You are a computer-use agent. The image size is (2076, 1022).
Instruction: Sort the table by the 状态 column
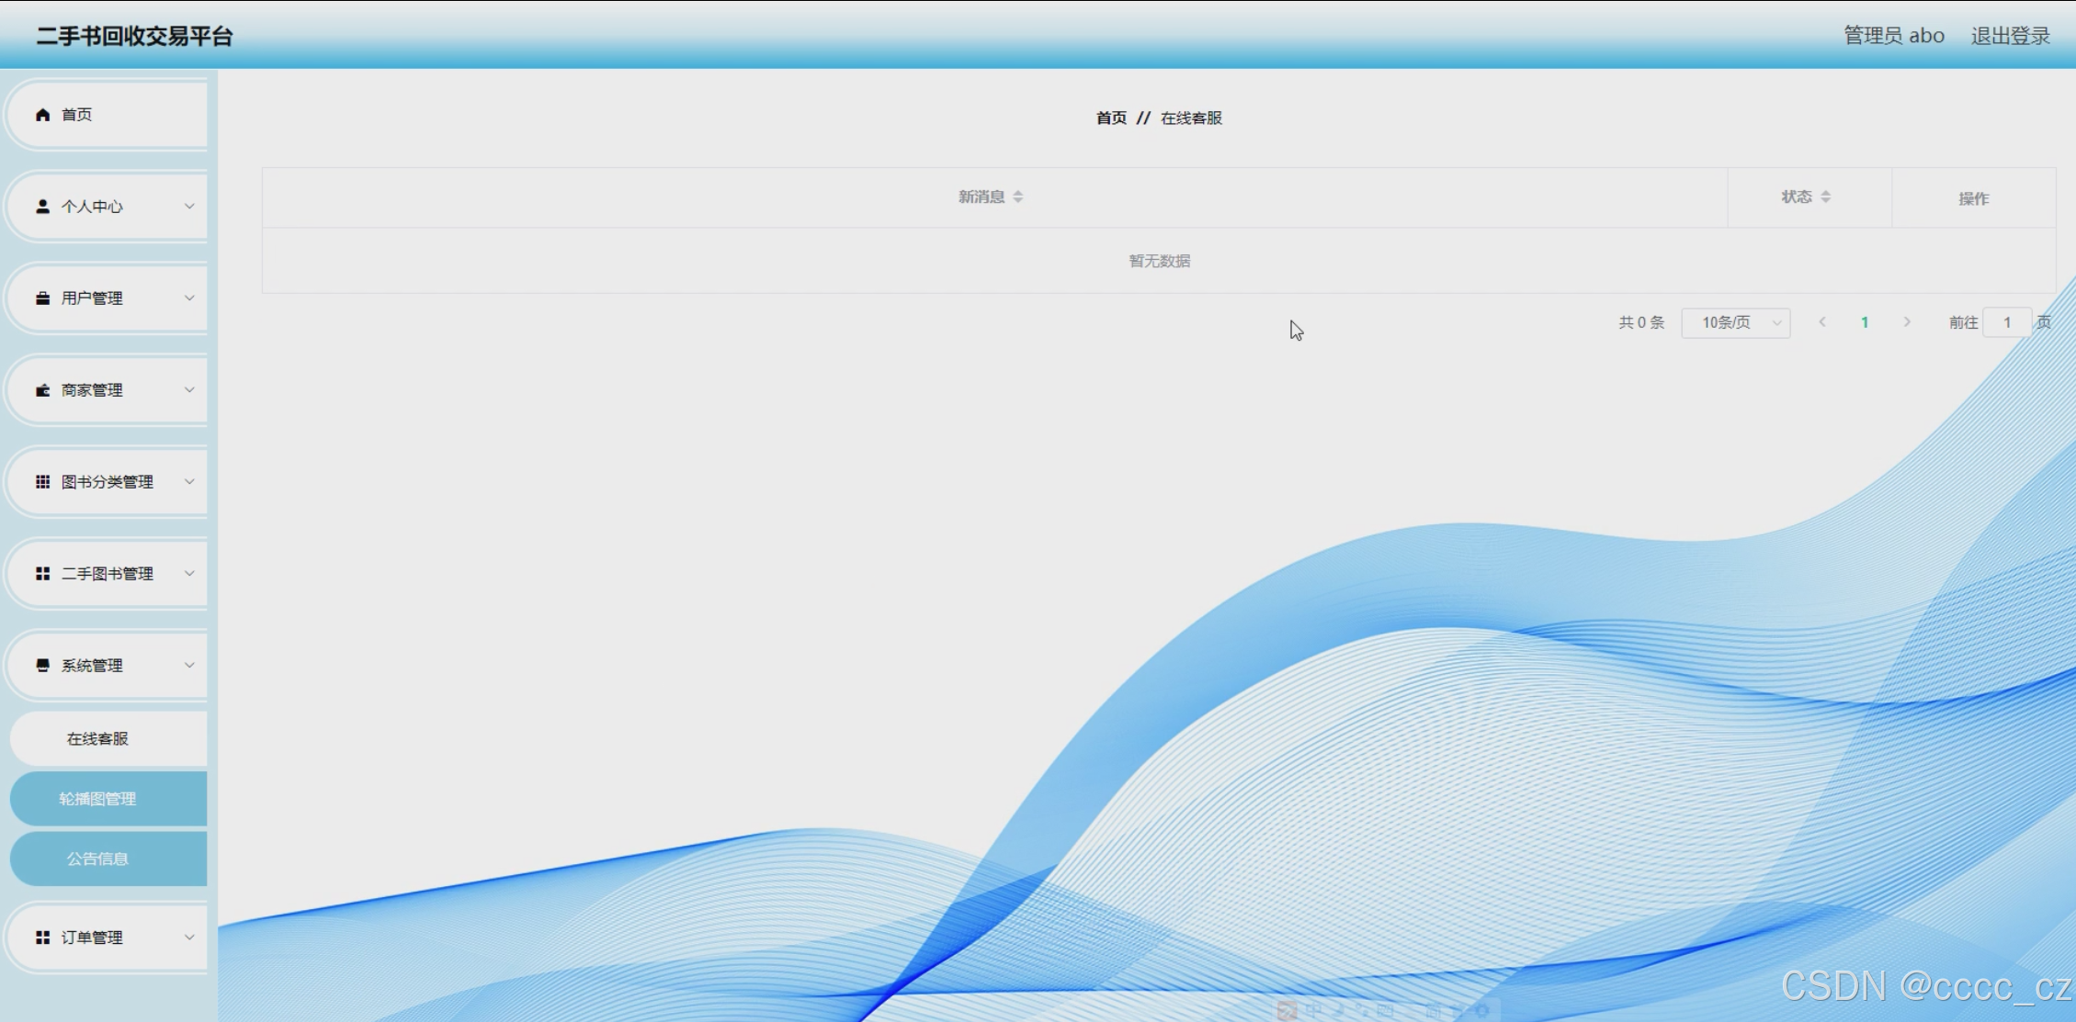point(1825,197)
